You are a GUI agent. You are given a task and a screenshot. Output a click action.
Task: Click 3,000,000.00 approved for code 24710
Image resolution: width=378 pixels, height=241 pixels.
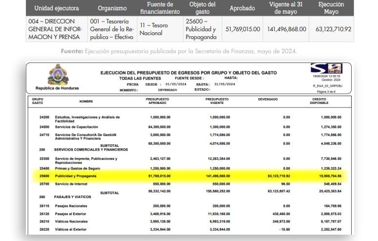(160, 135)
